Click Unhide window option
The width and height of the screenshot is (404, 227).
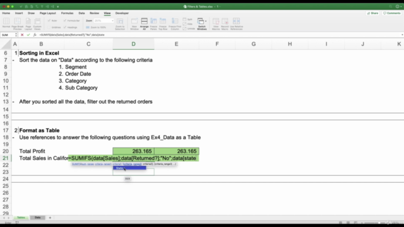[189, 28]
